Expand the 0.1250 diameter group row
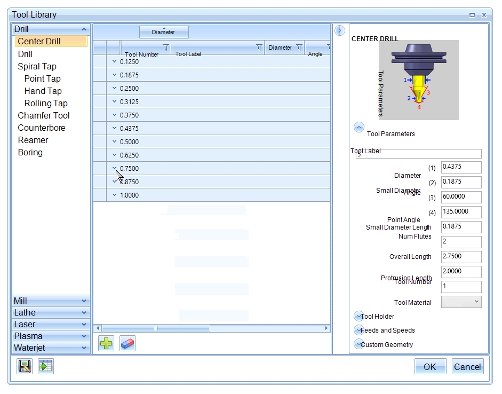This screenshot has height=394, width=502. [114, 61]
